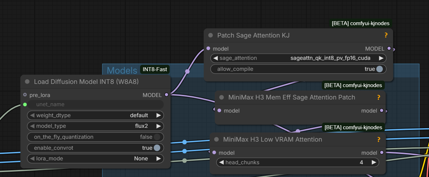
Task: Click MODEL output socket of Load Diffusion Model
Action: click(167, 95)
